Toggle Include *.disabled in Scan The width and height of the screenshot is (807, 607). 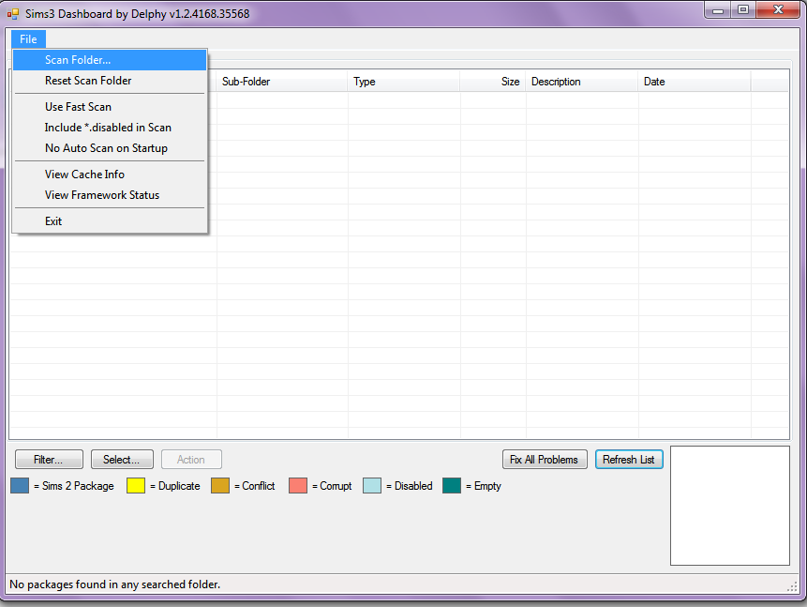pos(107,127)
